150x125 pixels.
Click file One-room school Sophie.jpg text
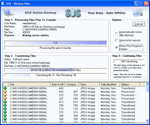27,63
